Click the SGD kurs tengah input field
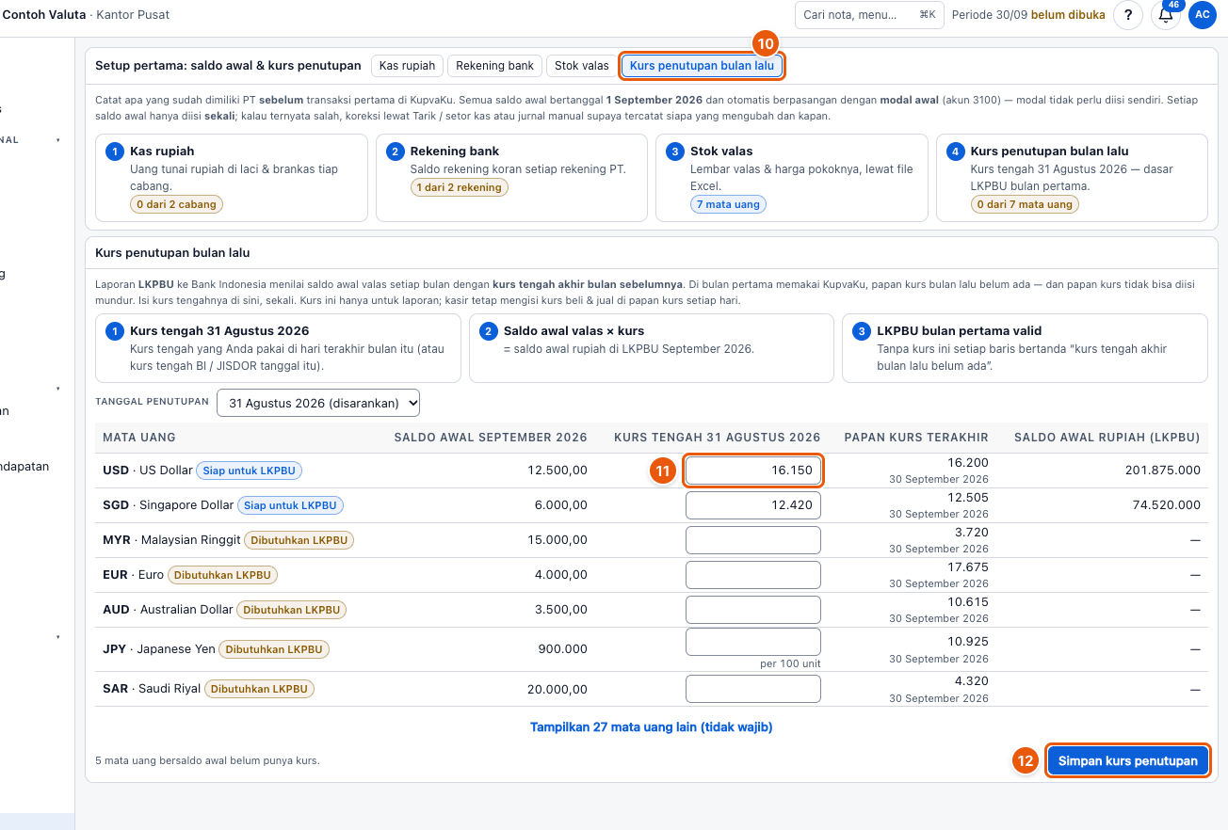Viewport: 1228px width, 830px height. pyautogui.click(x=753, y=505)
